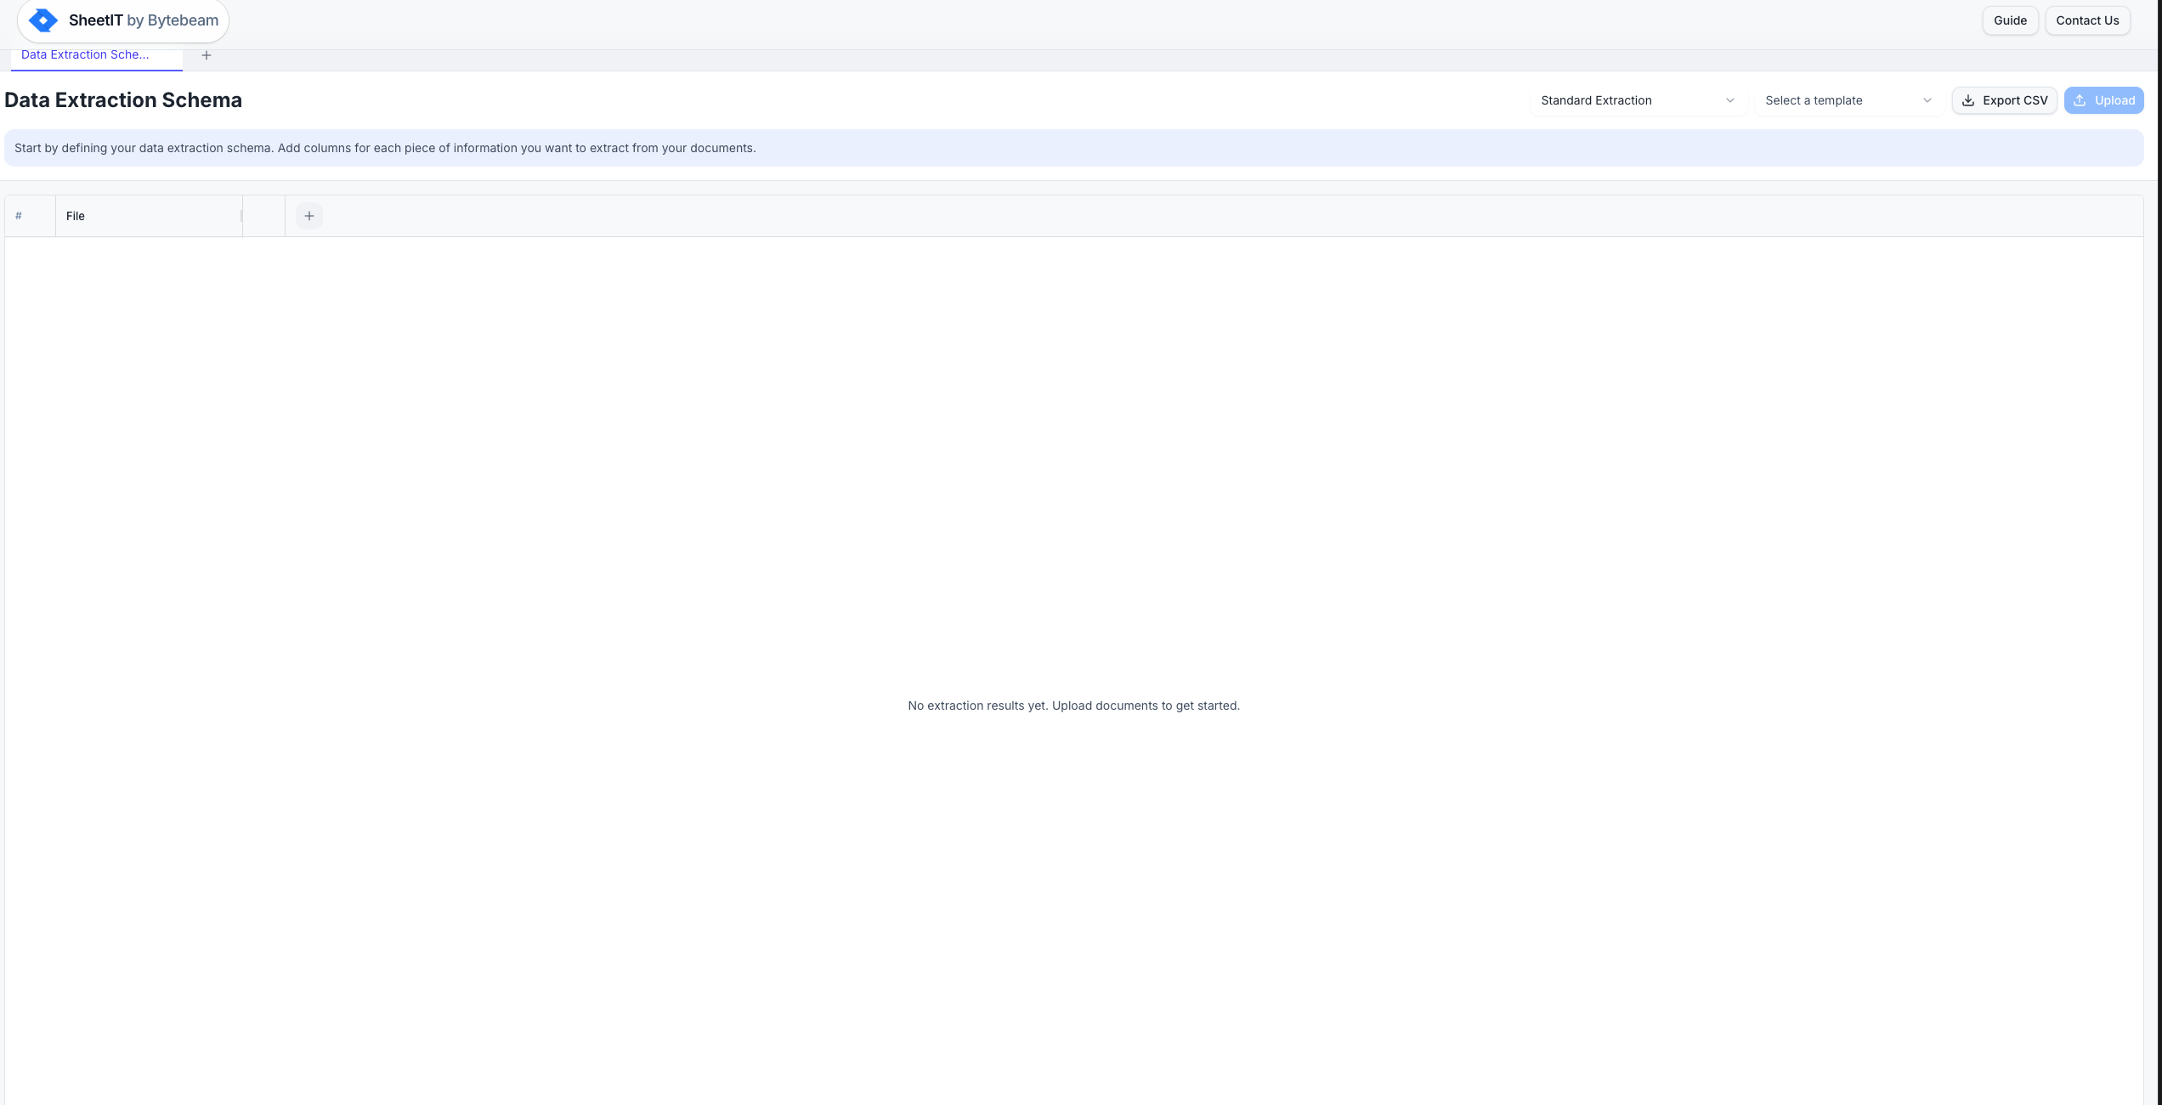This screenshot has height=1105, width=2162.
Task: Click the plus icon to add column
Action: click(x=309, y=216)
